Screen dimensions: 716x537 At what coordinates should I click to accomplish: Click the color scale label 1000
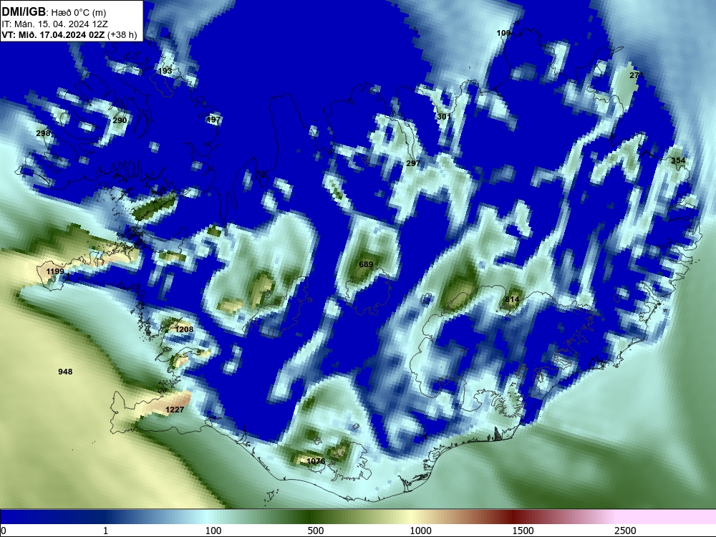pyautogui.click(x=420, y=531)
